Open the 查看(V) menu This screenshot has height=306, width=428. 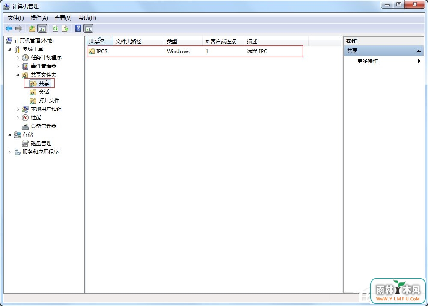[x=63, y=18]
